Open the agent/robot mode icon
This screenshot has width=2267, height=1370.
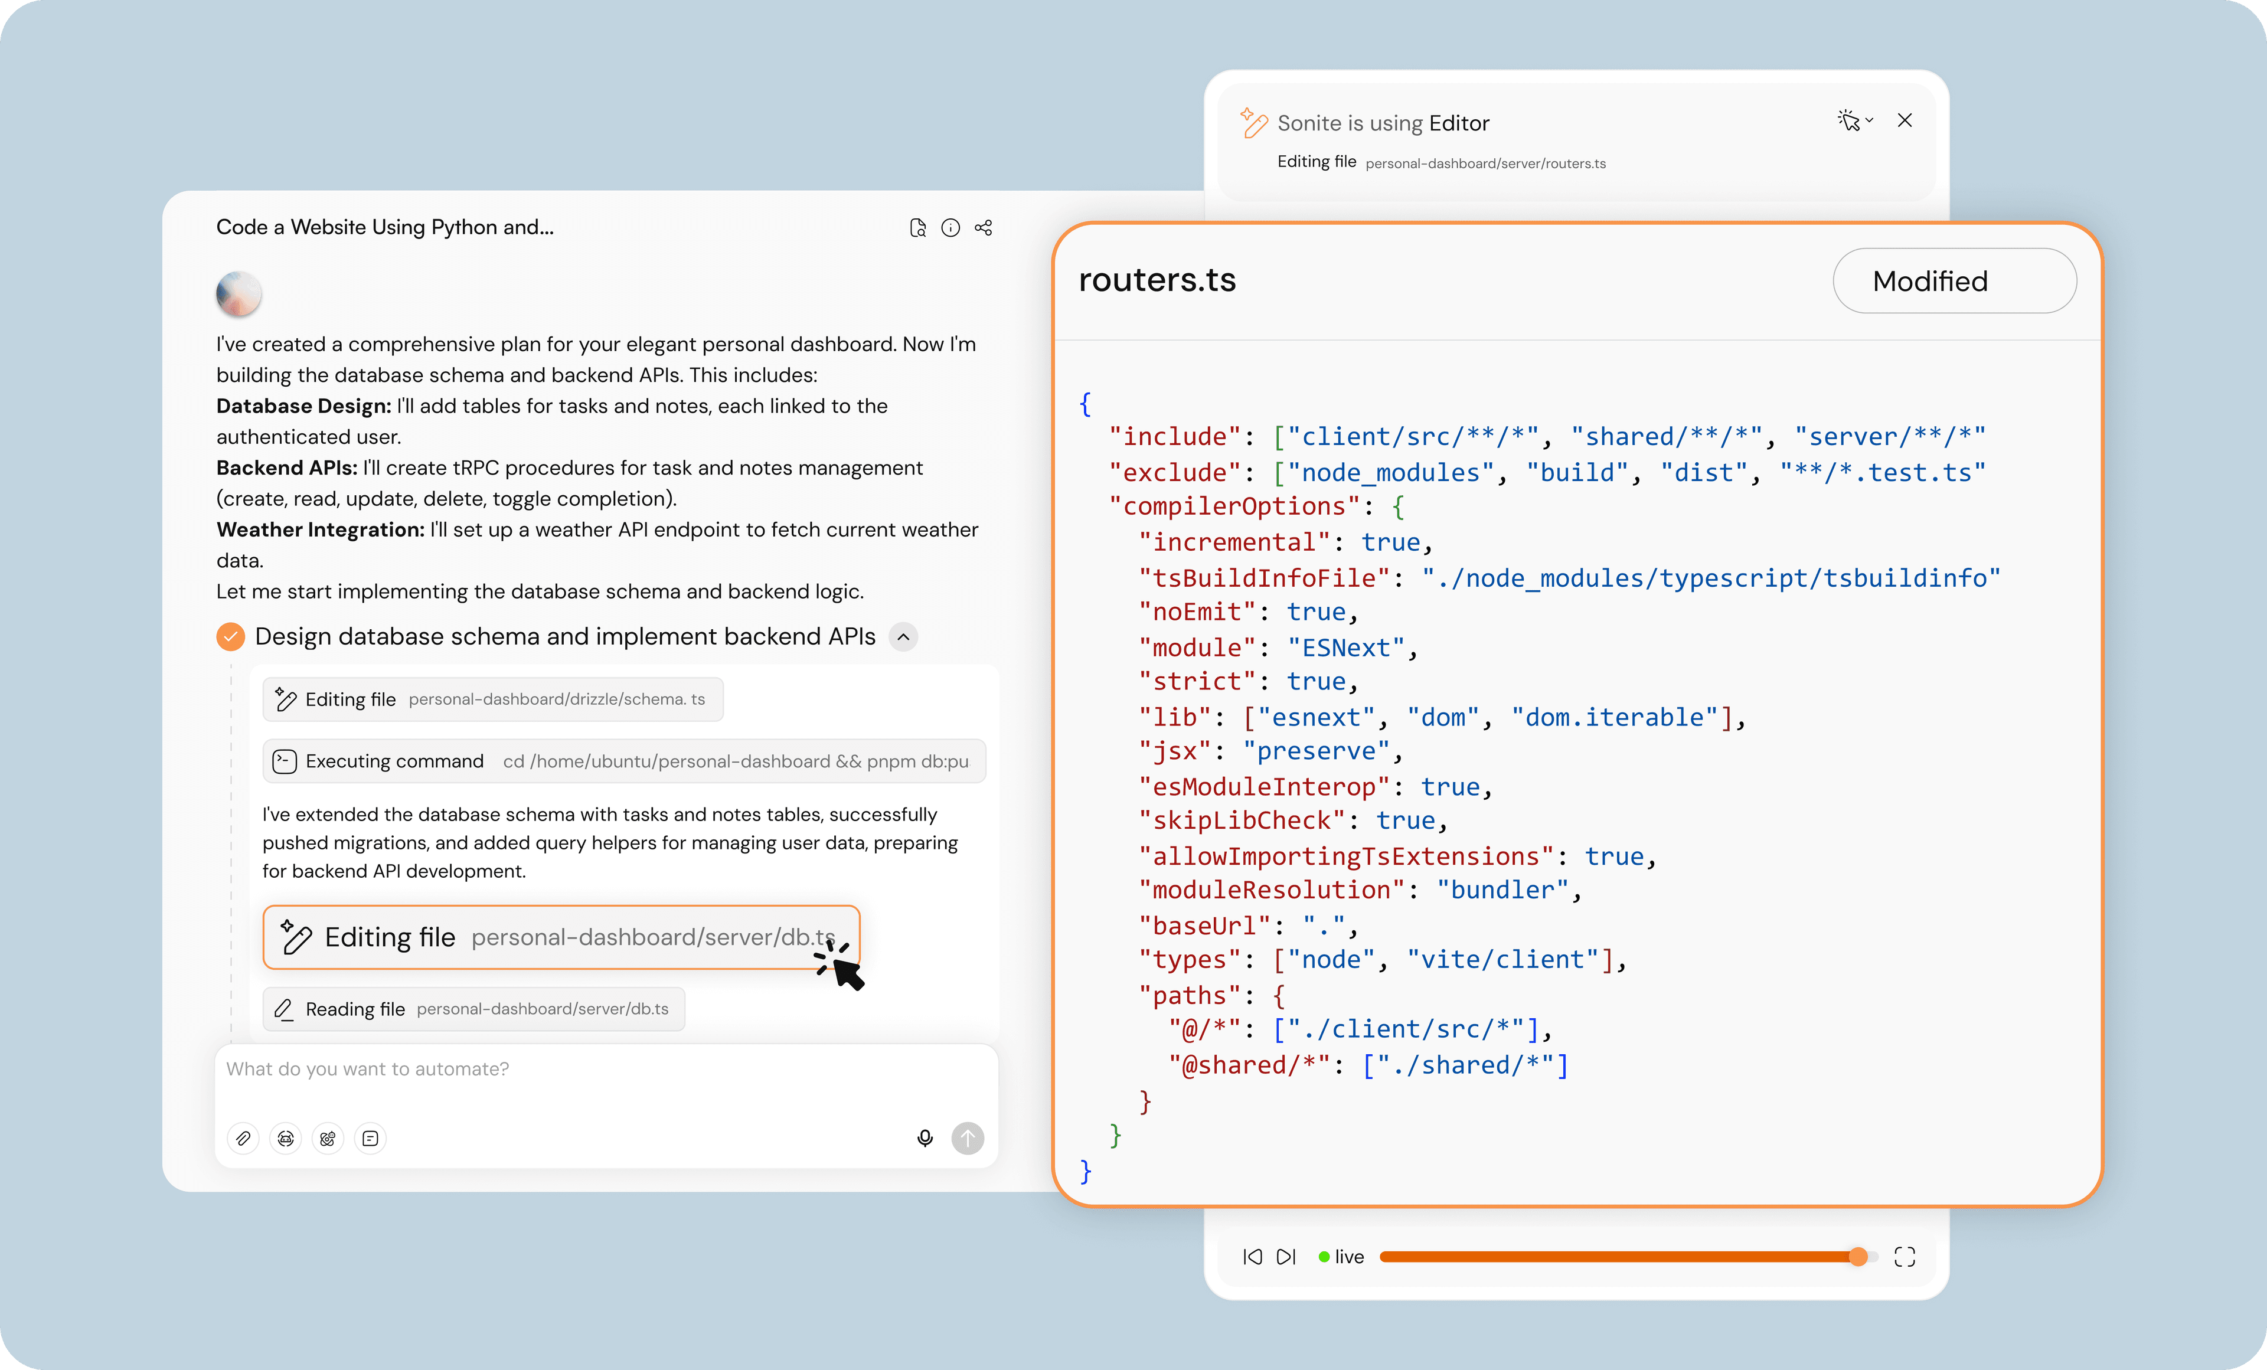(x=285, y=1138)
